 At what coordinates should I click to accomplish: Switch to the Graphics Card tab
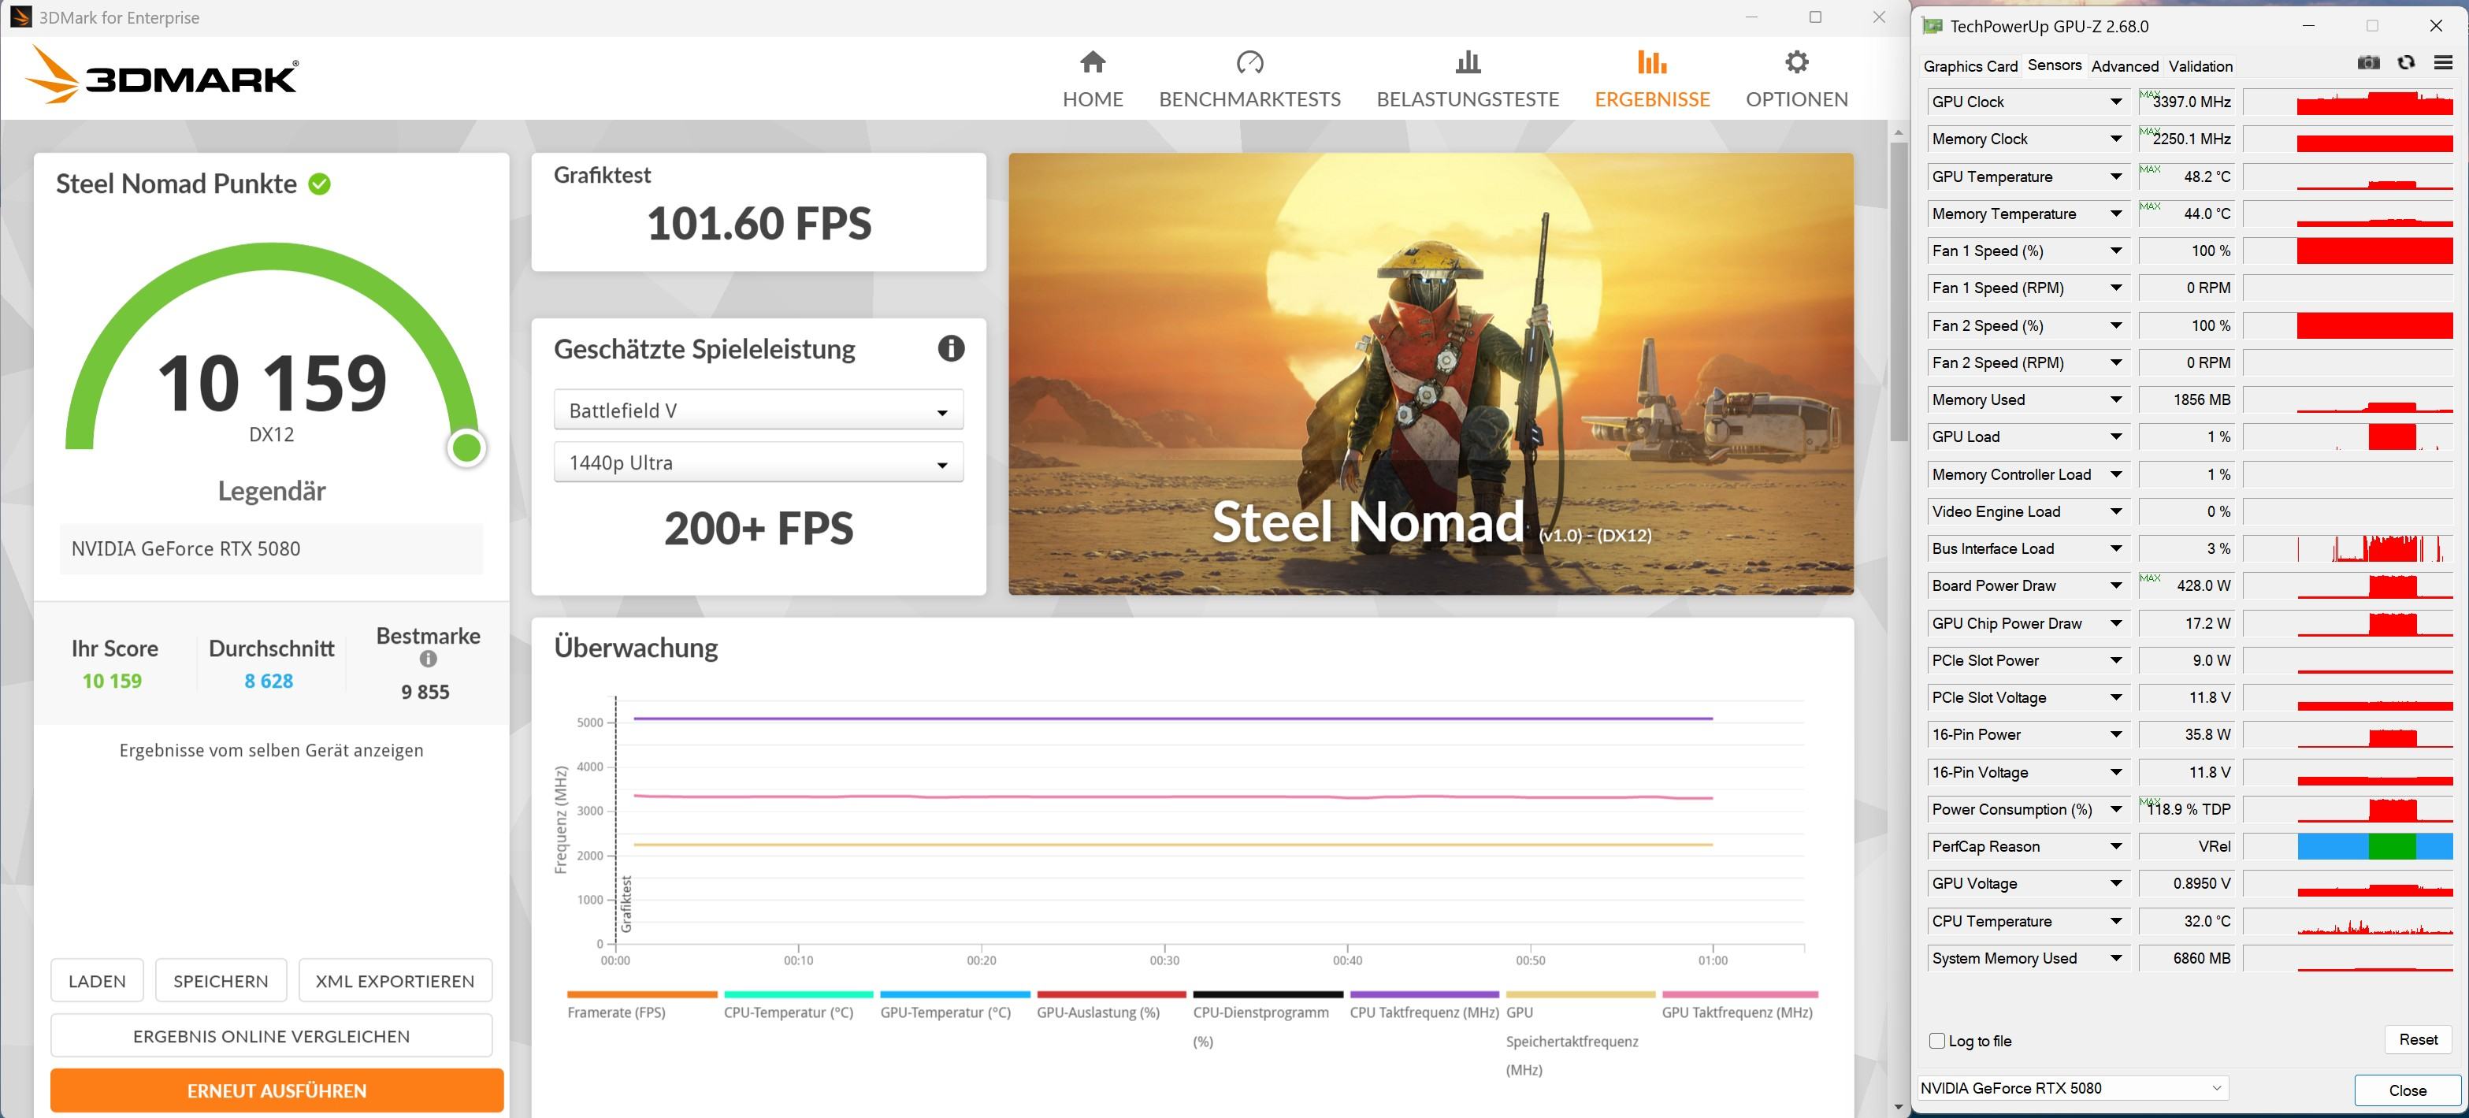(1970, 66)
